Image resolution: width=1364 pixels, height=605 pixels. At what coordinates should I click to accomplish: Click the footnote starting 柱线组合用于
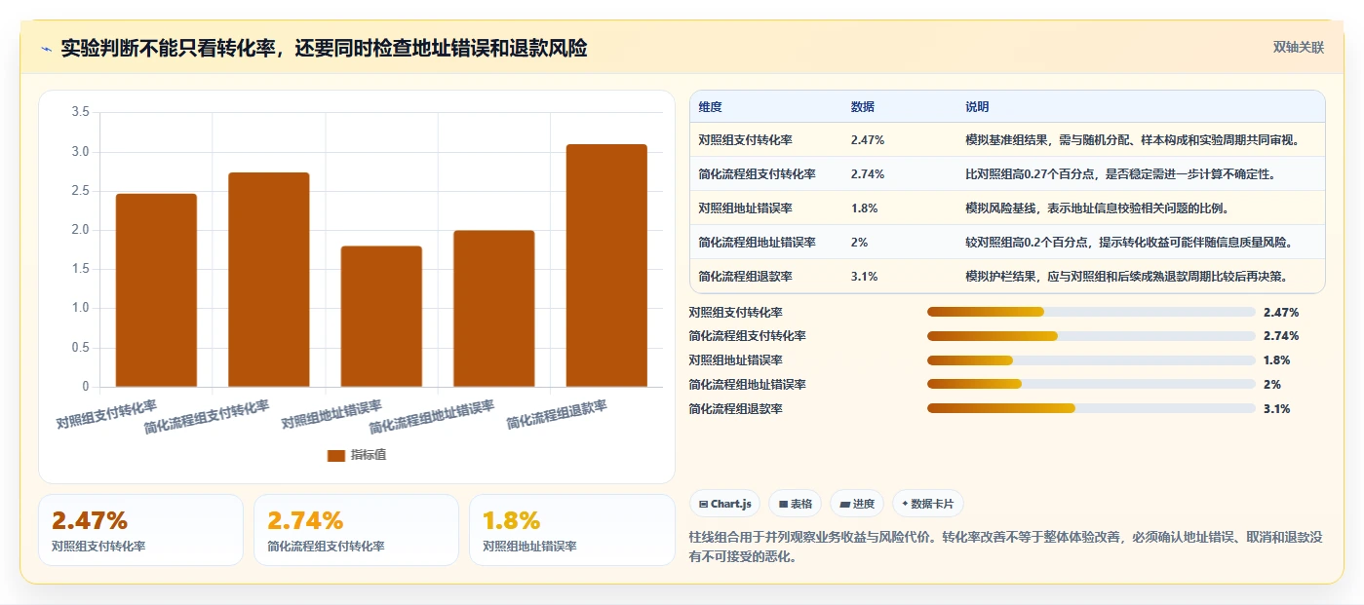click(1005, 547)
